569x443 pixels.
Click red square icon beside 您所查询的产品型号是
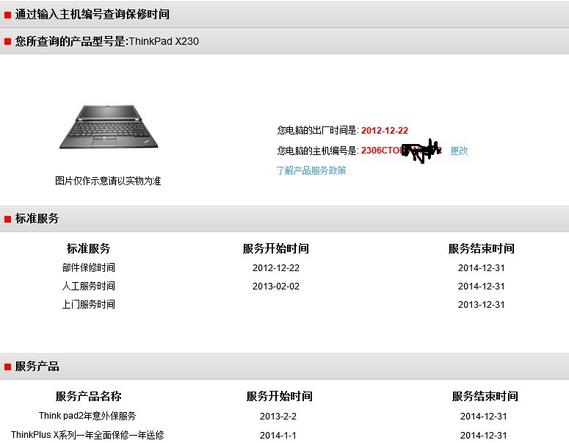(7, 42)
